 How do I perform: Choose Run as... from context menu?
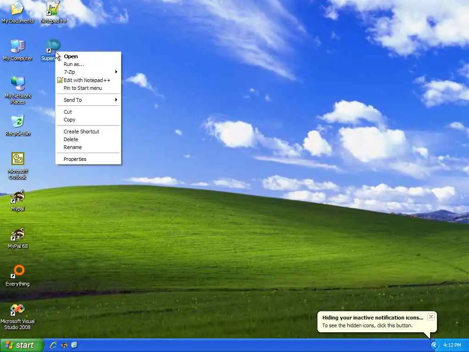tap(88, 64)
